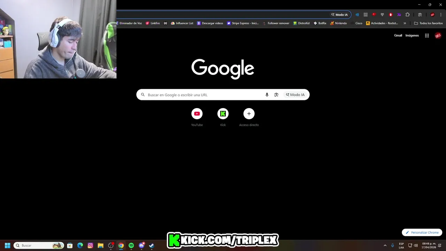Open the YouTube shortcut tile
The width and height of the screenshot is (446, 251).
click(197, 117)
